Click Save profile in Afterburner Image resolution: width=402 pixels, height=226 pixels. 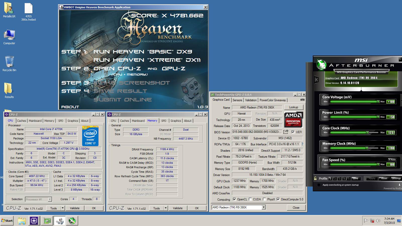[x=355, y=178]
